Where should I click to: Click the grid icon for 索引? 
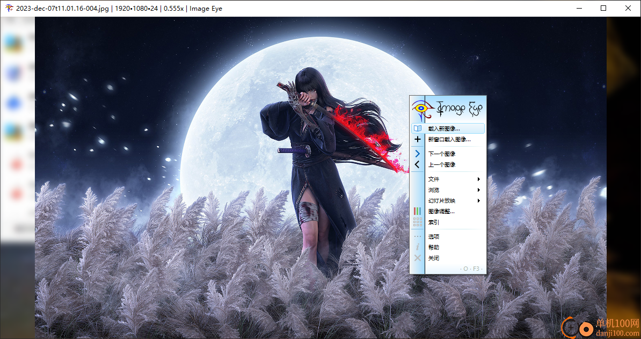point(417,222)
